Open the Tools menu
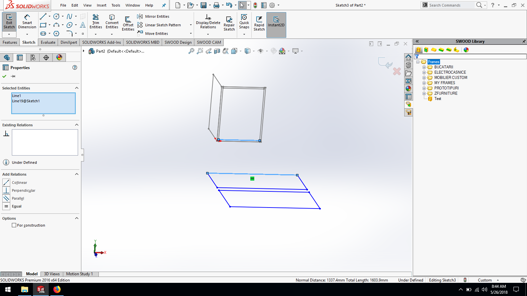Screen dimensions: 527x296 click(116, 5)
